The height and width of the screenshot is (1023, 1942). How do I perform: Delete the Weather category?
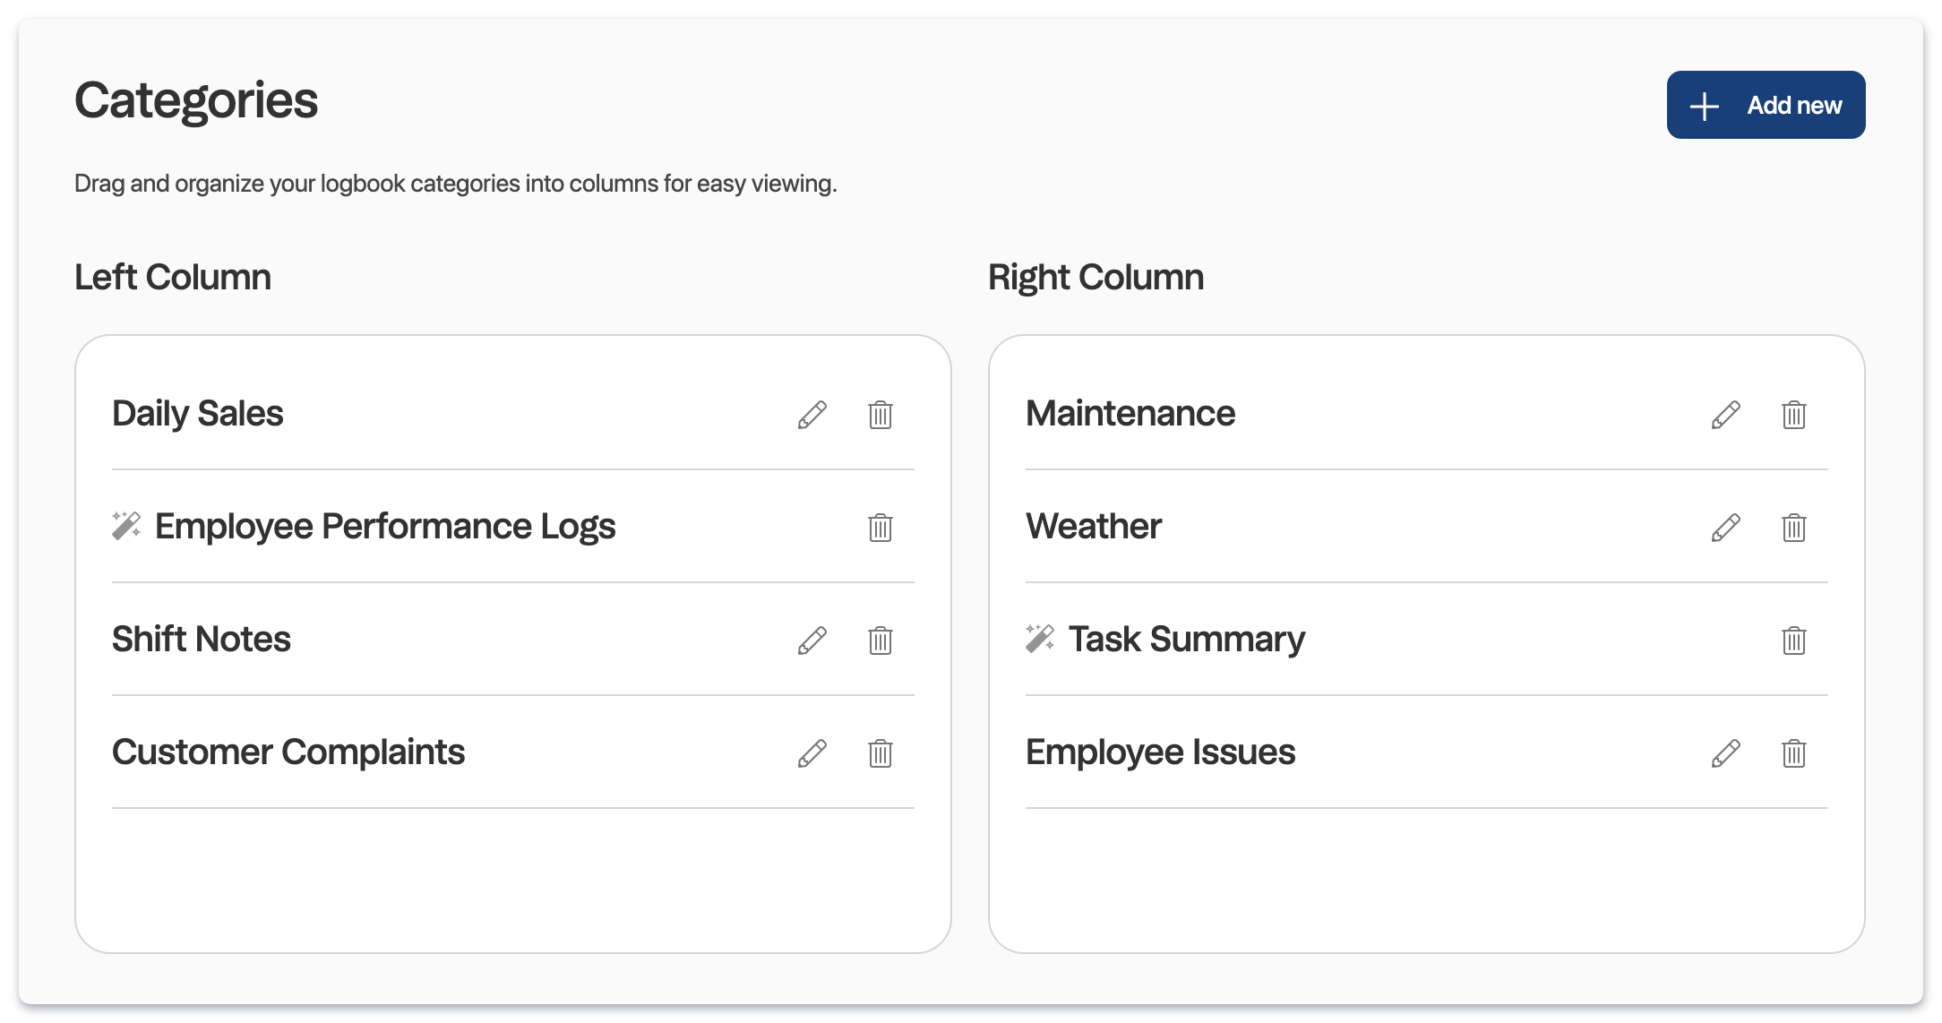[1794, 529]
